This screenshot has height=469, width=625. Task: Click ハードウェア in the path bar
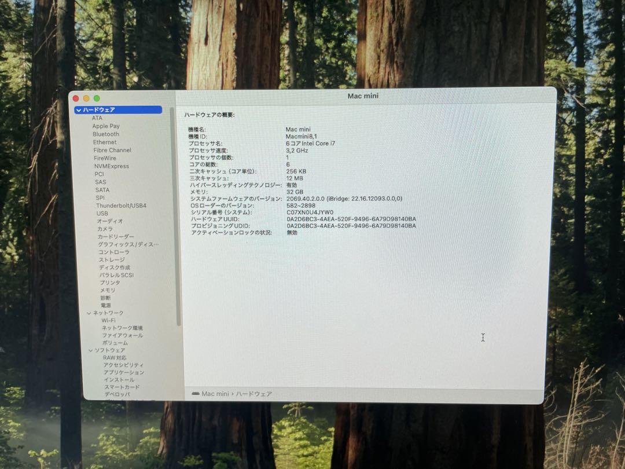254,394
